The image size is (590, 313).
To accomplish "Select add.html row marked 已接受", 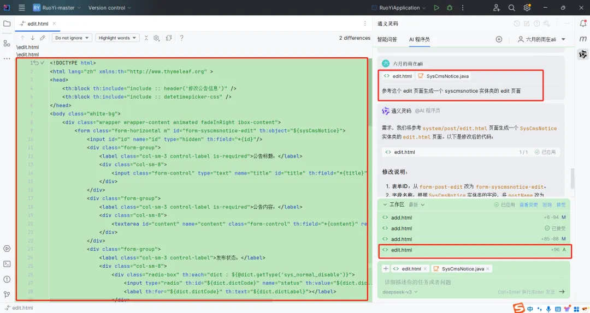I will [x=474, y=228].
